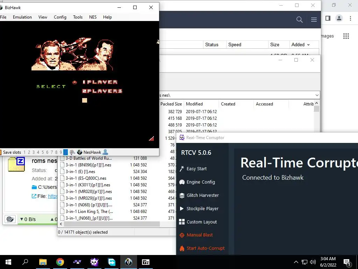Click the taskbar search magnifier
358x269 pixels.
[x=25, y=262]
